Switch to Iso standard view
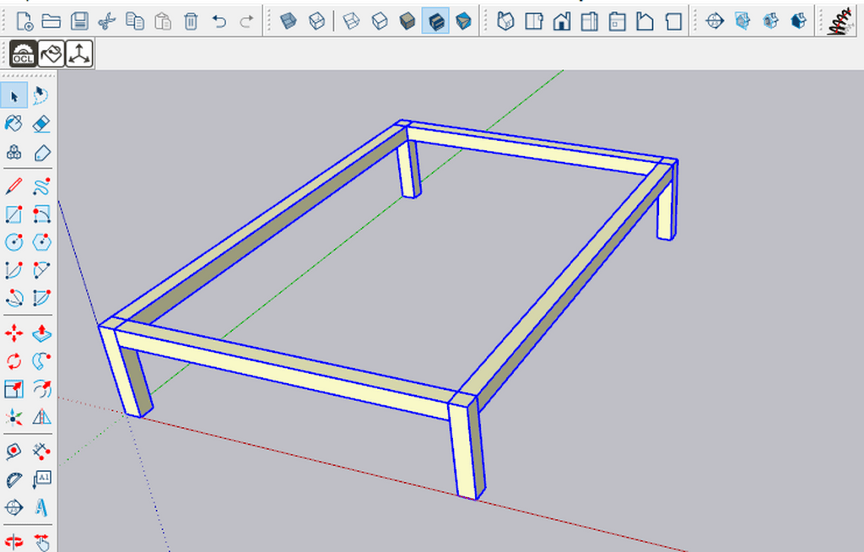 pos(506,21)
